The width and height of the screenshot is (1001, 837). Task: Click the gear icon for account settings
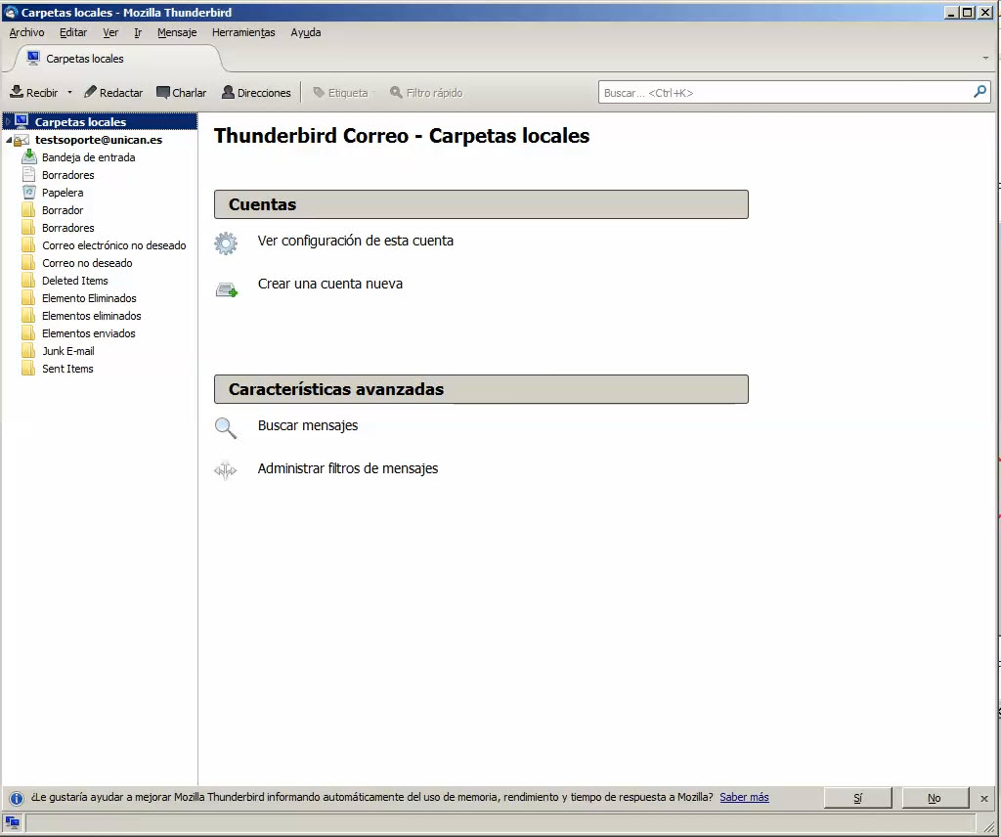point(226,242)
